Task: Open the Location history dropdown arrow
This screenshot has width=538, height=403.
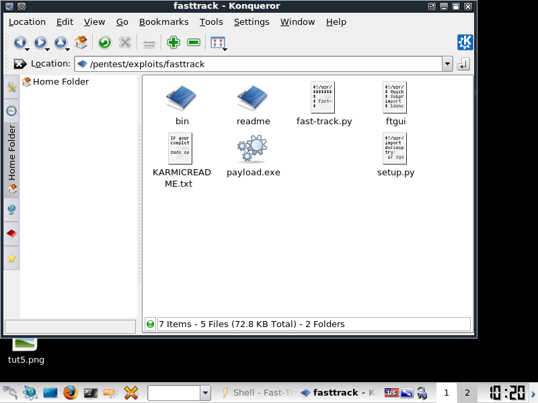Action: coord(447,64)
